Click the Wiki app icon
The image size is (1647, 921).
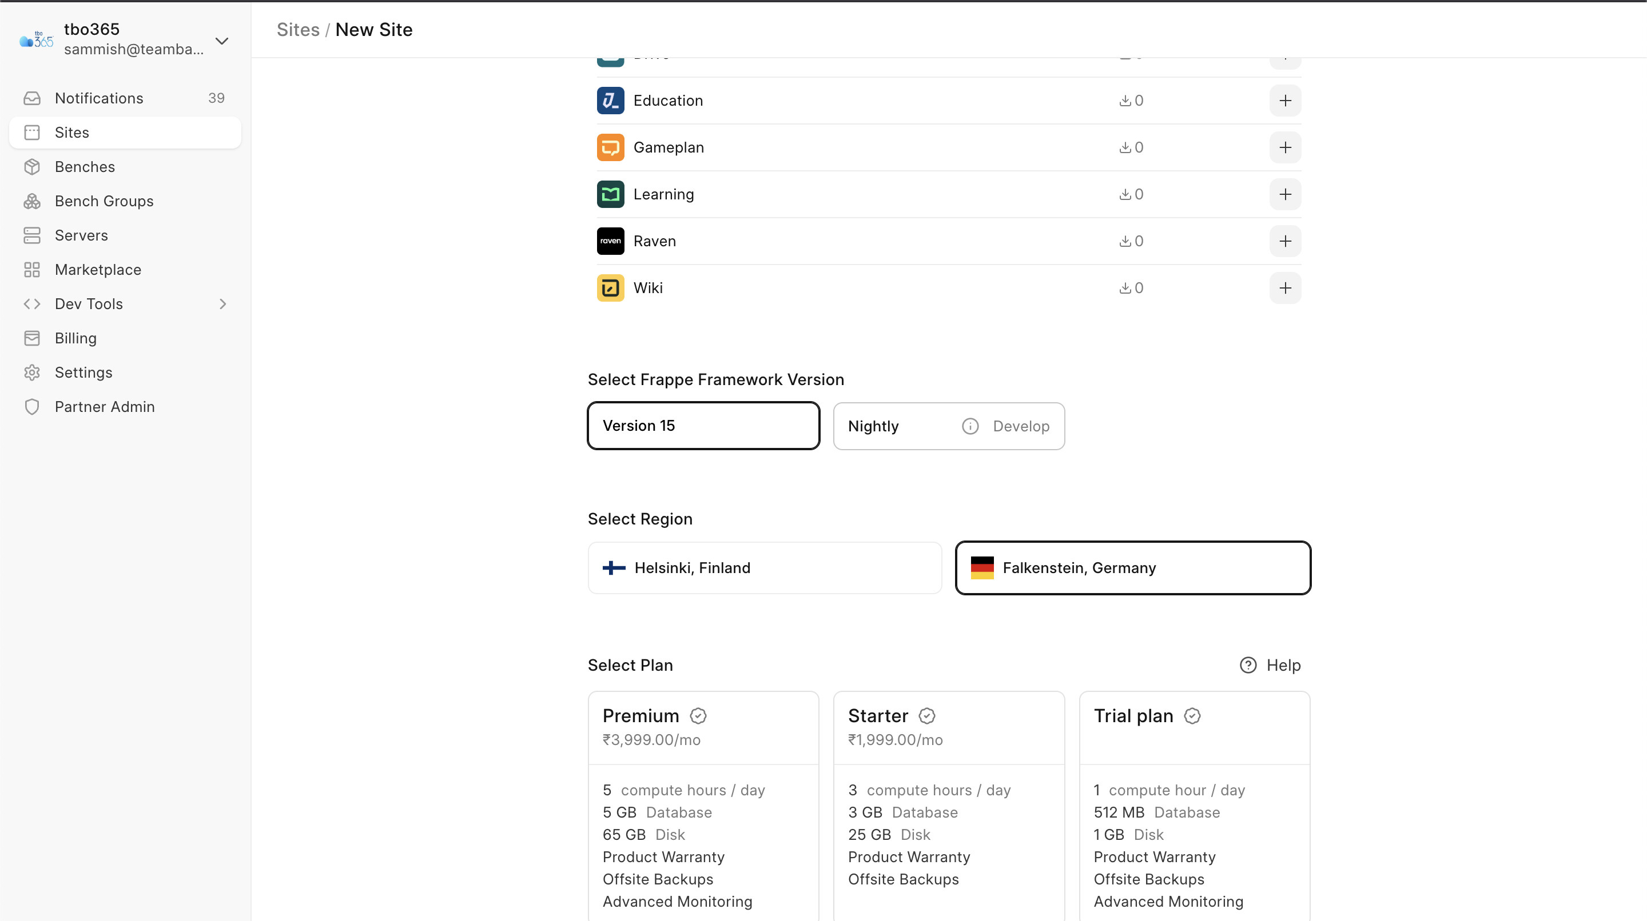tap(611, 288)
